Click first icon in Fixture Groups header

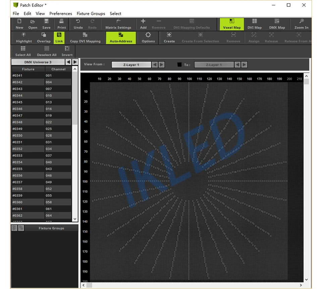pos(14,228)
